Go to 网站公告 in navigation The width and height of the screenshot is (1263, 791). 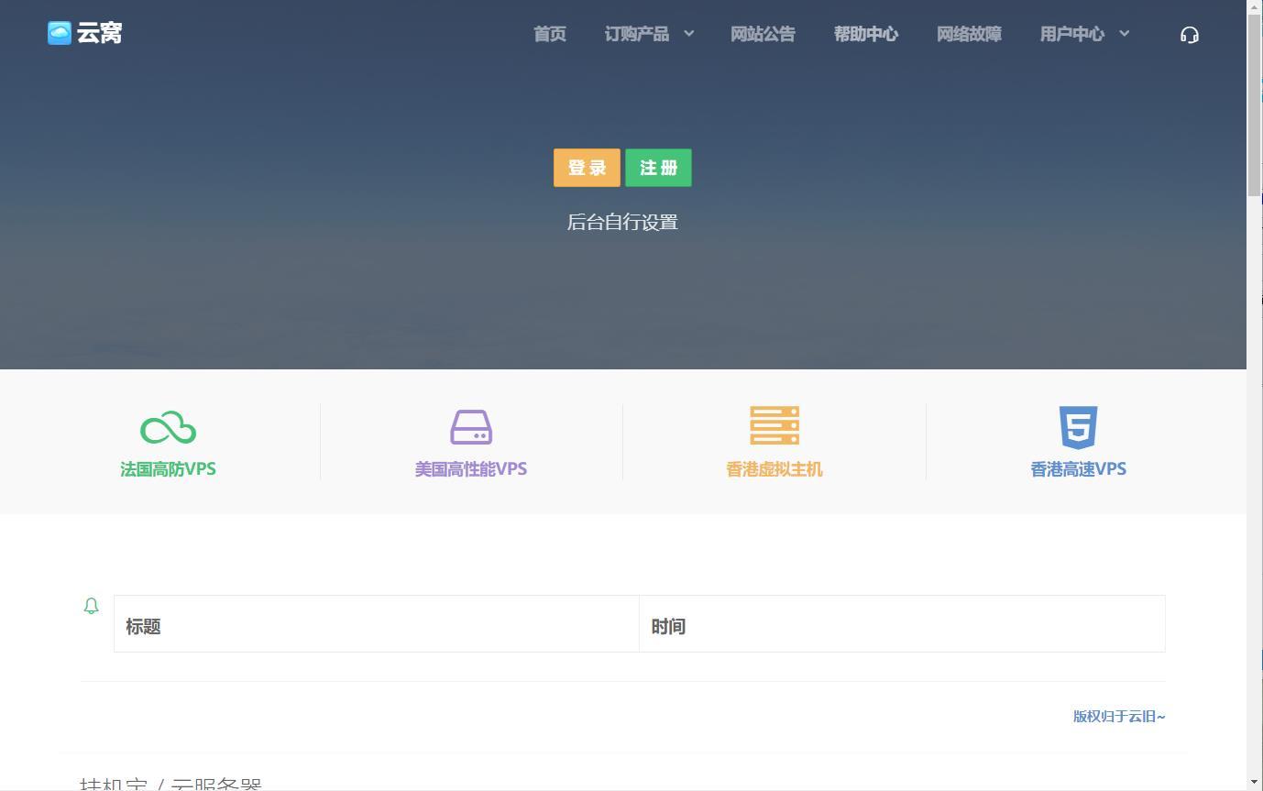click(763, 34)
